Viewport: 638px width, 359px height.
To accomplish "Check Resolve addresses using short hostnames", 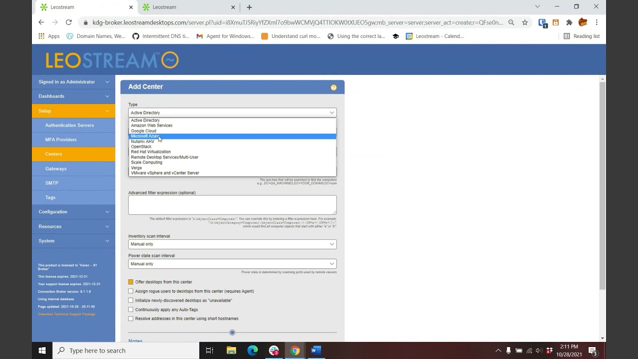I will click(x=131, y=319).
